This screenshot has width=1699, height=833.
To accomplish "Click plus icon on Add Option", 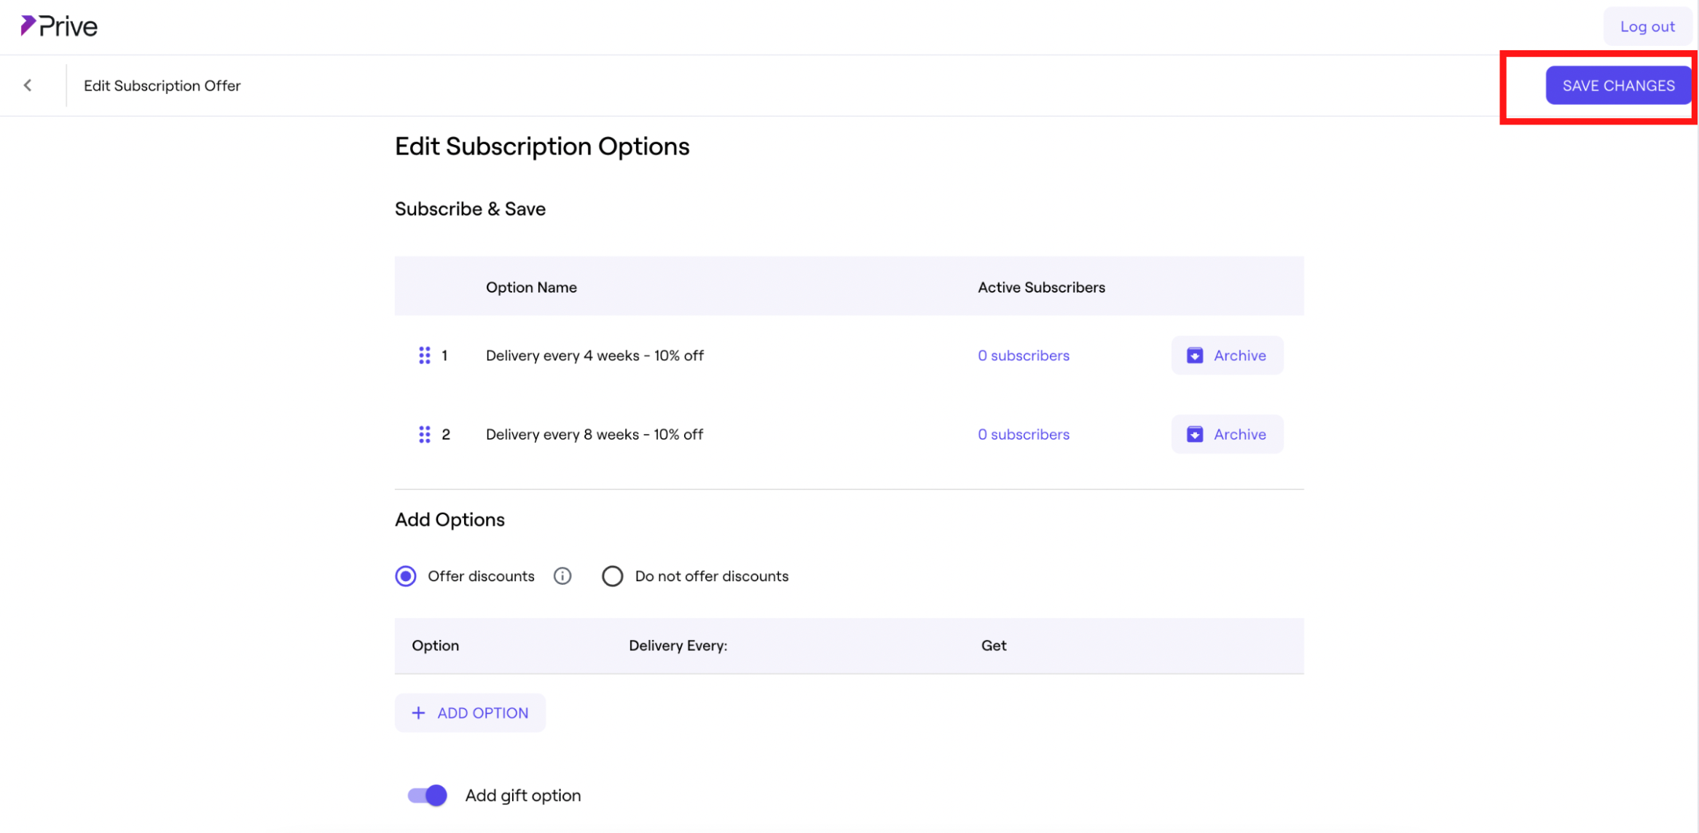I will click(x=418, y=713).
